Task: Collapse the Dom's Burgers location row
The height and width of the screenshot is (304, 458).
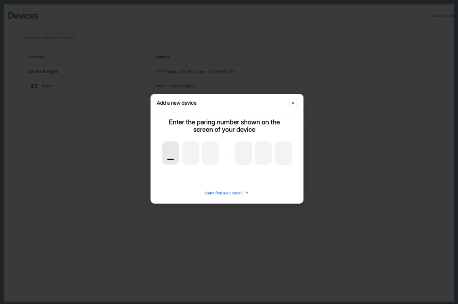Action: (x=20, y=71)
